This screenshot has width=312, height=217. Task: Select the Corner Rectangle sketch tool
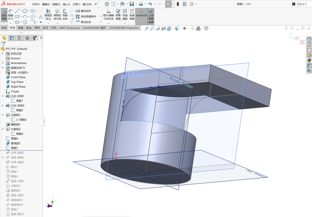pyautogui.click(x=17, y=16)
